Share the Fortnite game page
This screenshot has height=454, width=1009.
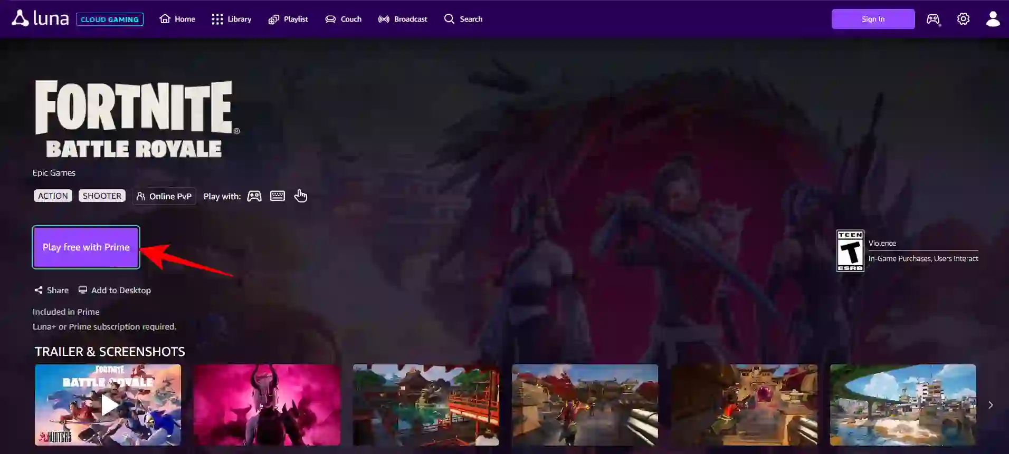pos(52,290)
